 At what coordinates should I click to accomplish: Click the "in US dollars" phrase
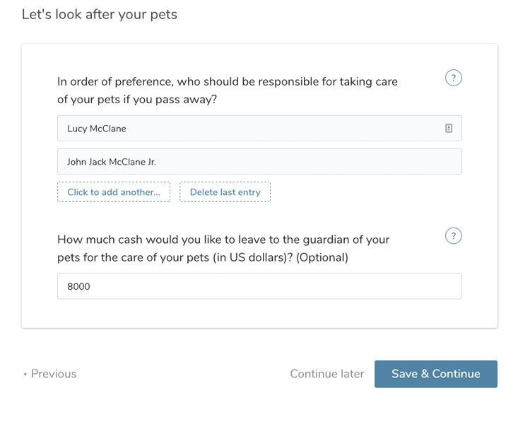[253, 258]
